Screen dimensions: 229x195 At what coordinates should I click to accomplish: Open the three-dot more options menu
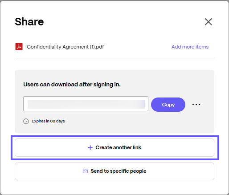coord(196,105)
